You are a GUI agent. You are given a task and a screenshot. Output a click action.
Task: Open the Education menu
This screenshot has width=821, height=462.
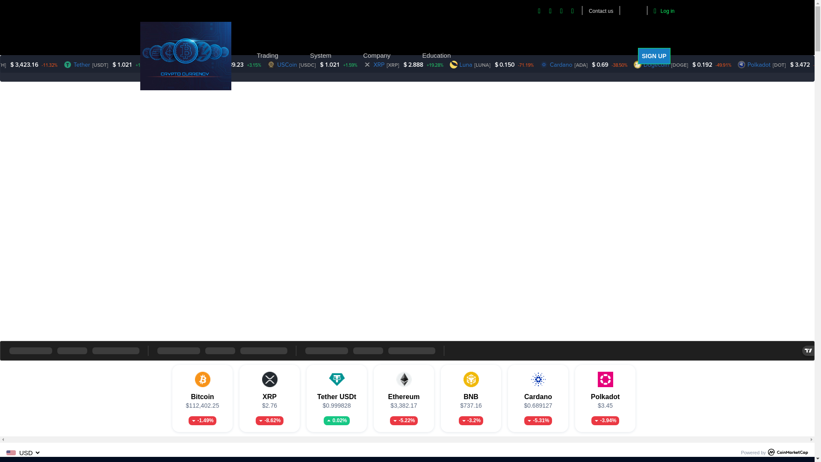[436, 56]
